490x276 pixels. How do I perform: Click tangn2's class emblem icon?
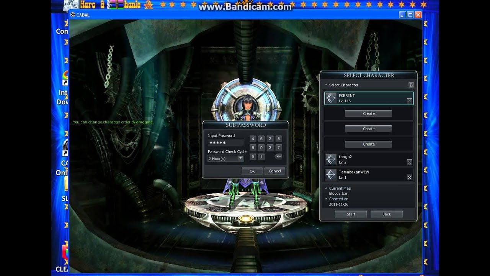331,159
